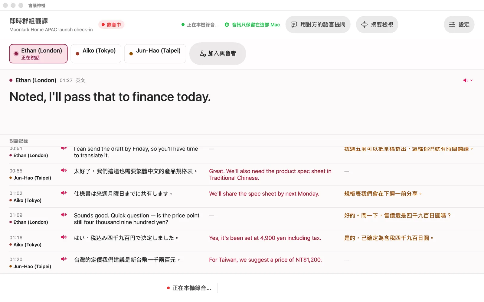The image size is (484, 302).
Task: Click Chinese translation 規格表我們會在下週一前分享。
Action: click(x=383, y=194)
